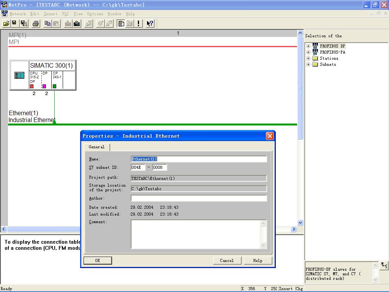The width and height of the screenshot is (389, 292).
Task: Click the S7 subnet ID field 0008
Action: 160,167
